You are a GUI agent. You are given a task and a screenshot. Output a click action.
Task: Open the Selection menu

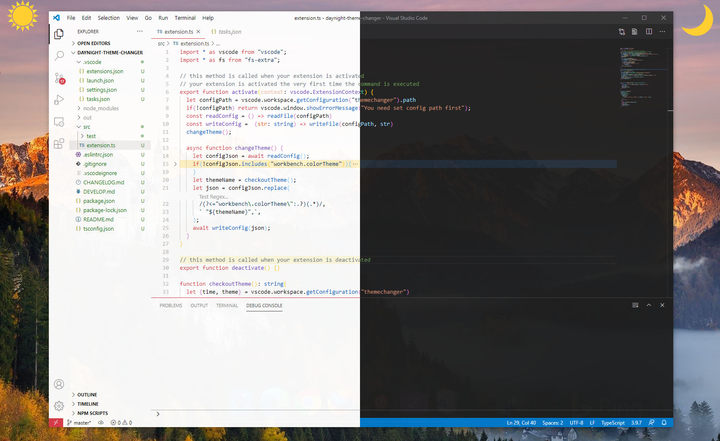(109, 18)
